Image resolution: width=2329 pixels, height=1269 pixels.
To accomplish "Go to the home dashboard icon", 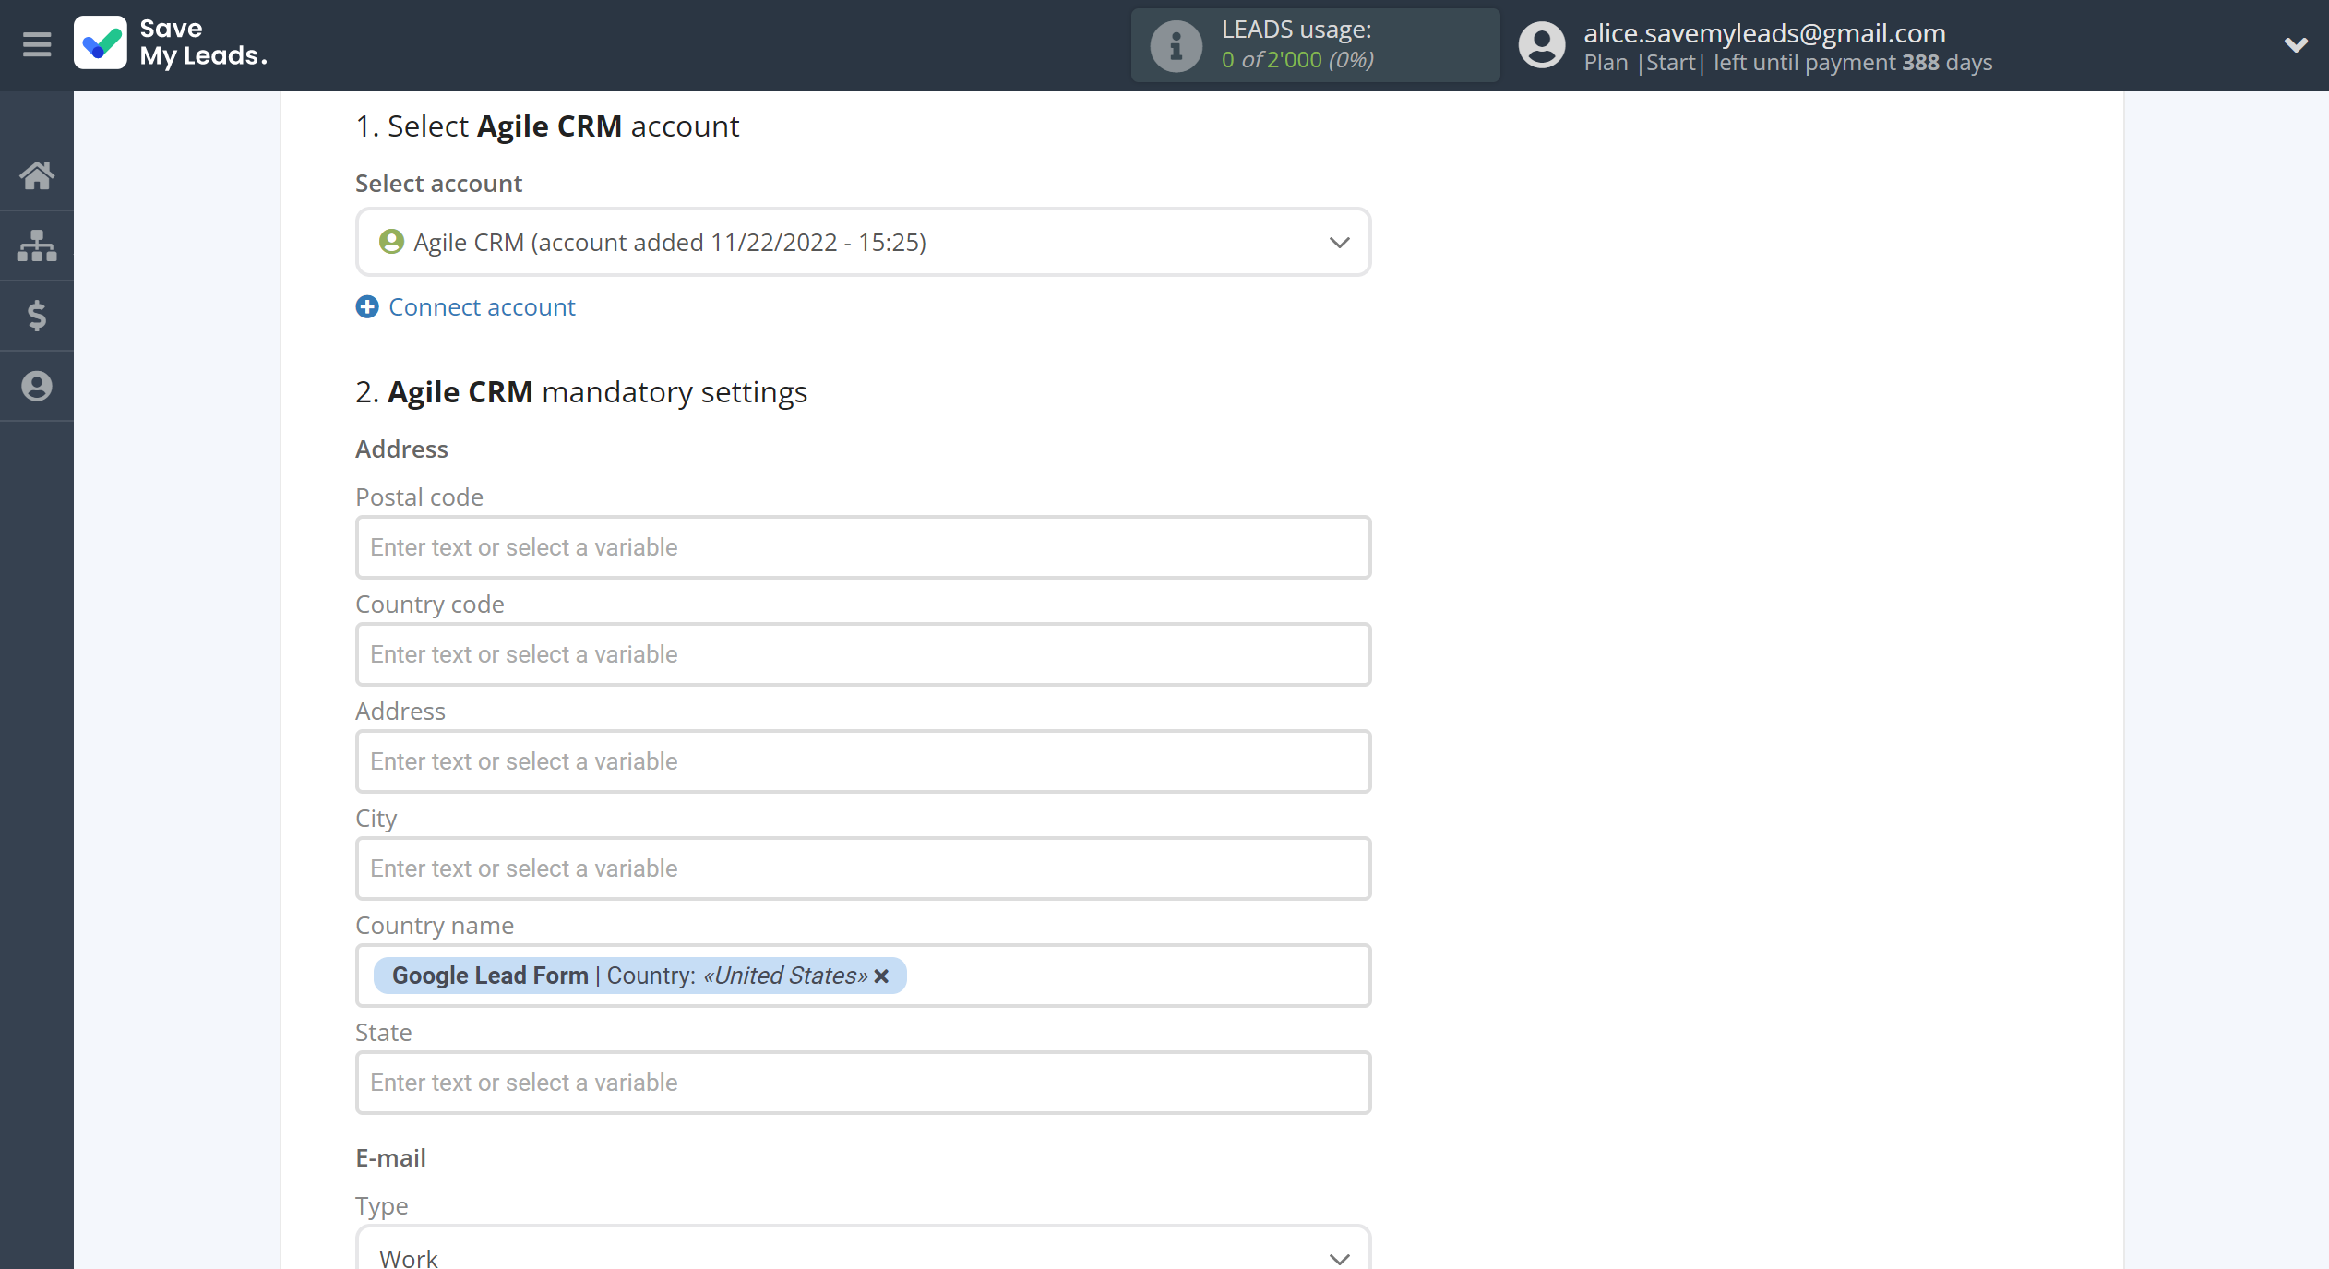I will [x=37, y=174].
